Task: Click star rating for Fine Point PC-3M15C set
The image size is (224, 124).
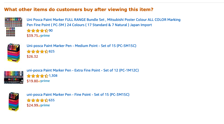Action: tap(37, 100)
